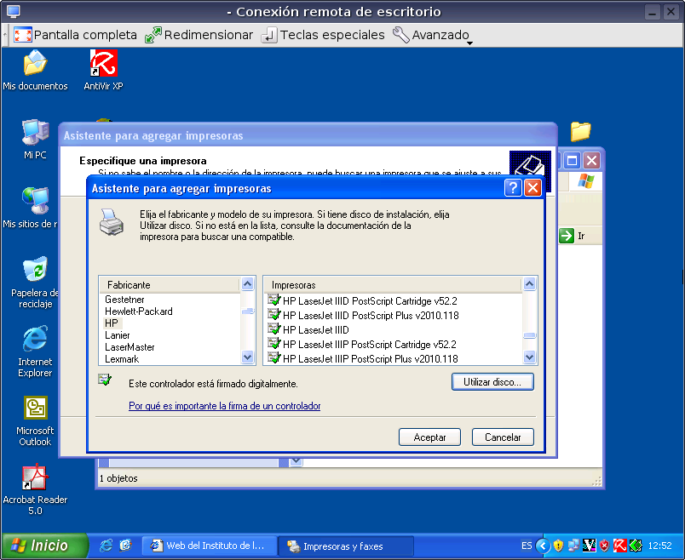This screenshot has width=685, height=560.
Task: Click Cancelar button
Action: (x=503, y=437)
